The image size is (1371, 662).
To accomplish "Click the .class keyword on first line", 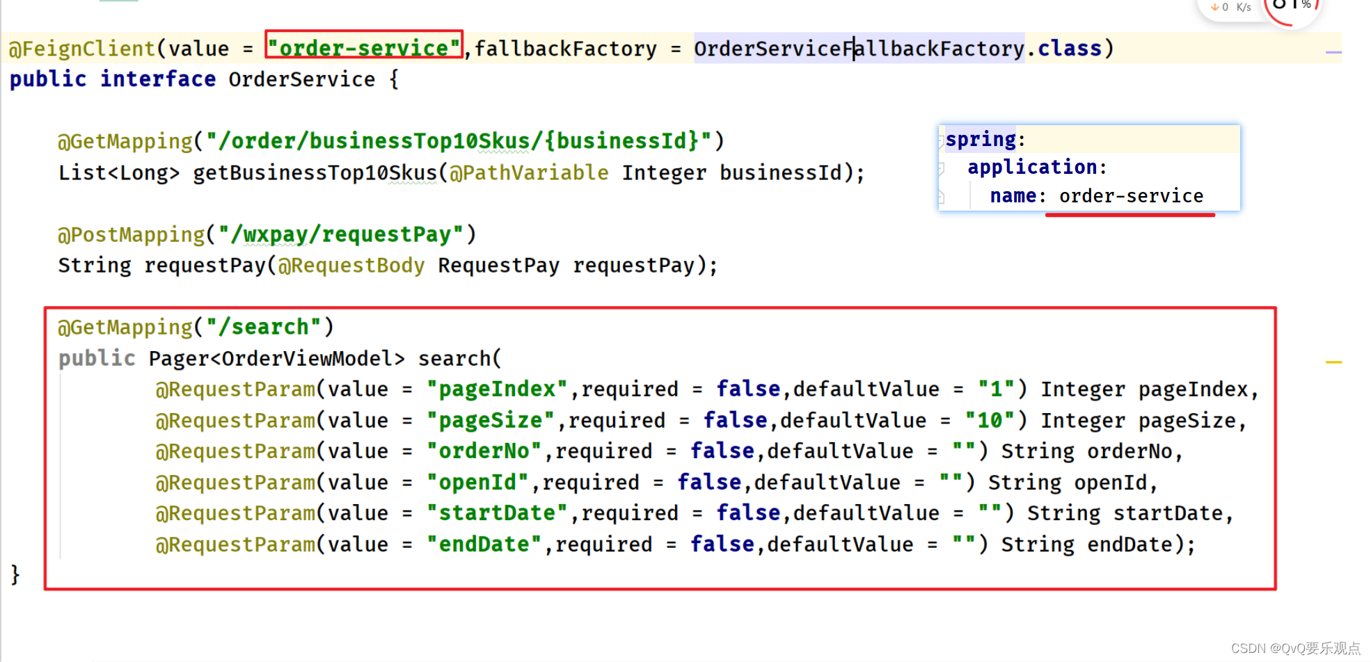I will [1070, 49].
